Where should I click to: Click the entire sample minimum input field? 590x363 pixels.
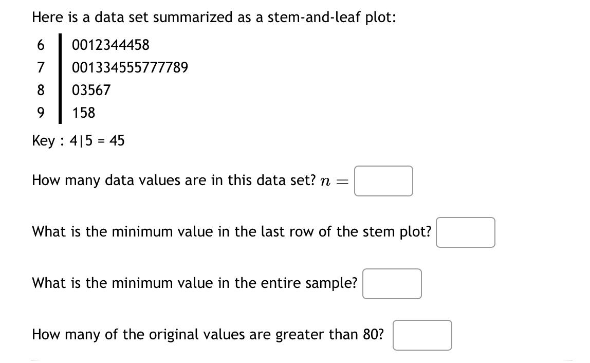tap(392, 283)
